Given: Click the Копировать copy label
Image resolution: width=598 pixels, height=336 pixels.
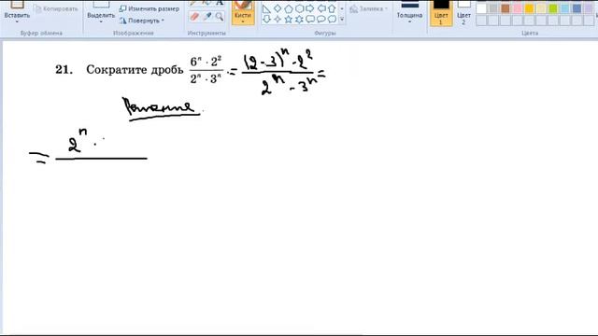Looking at the screenshot, I should [x=60, y=8].
